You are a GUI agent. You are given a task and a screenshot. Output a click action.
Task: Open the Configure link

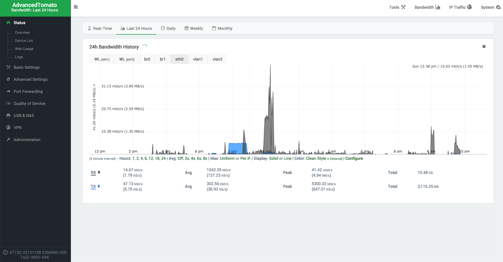tap(354, 159)
